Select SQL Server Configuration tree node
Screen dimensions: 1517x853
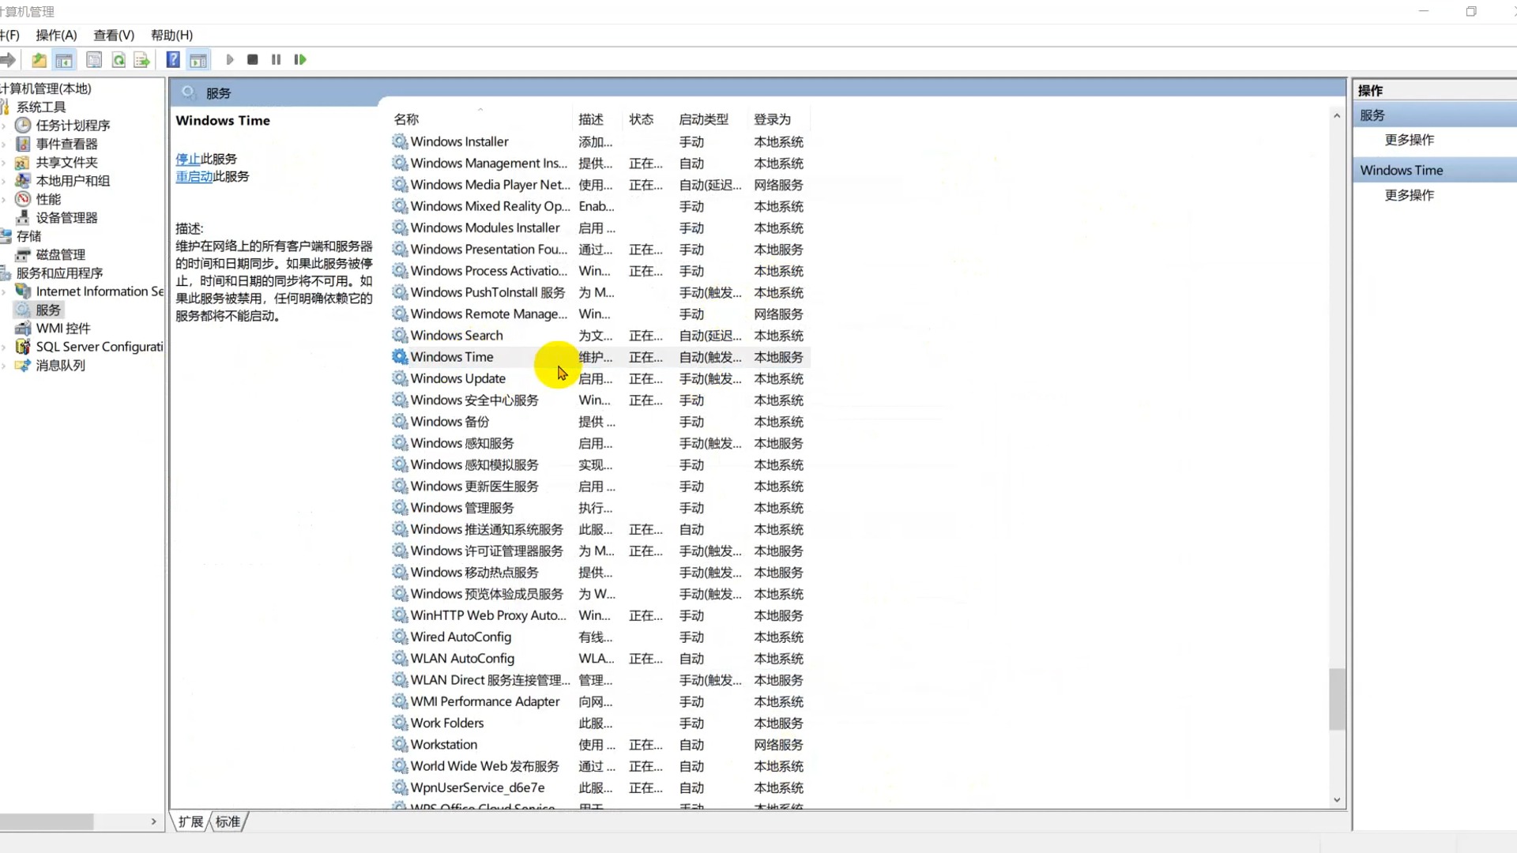click(x=100, y=347)
